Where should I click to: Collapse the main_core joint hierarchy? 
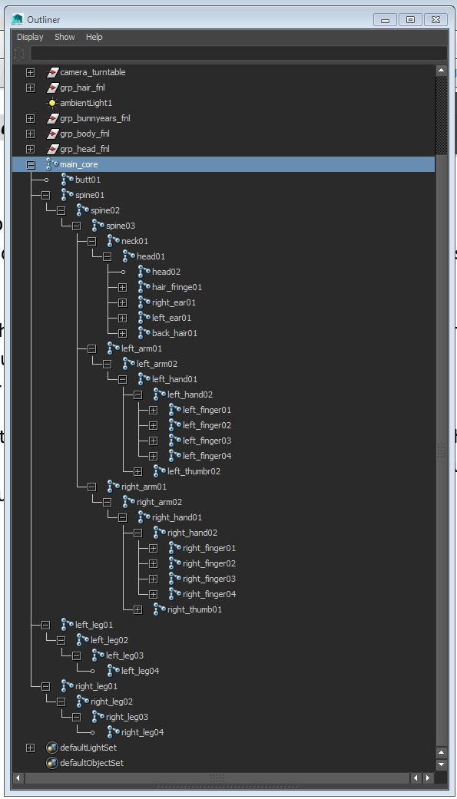pyautogui.click(x=31, y=164)
